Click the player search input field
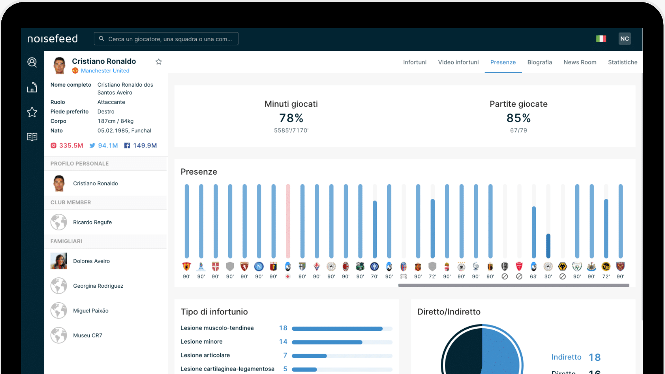665x374 pixels. click(166, 39)
